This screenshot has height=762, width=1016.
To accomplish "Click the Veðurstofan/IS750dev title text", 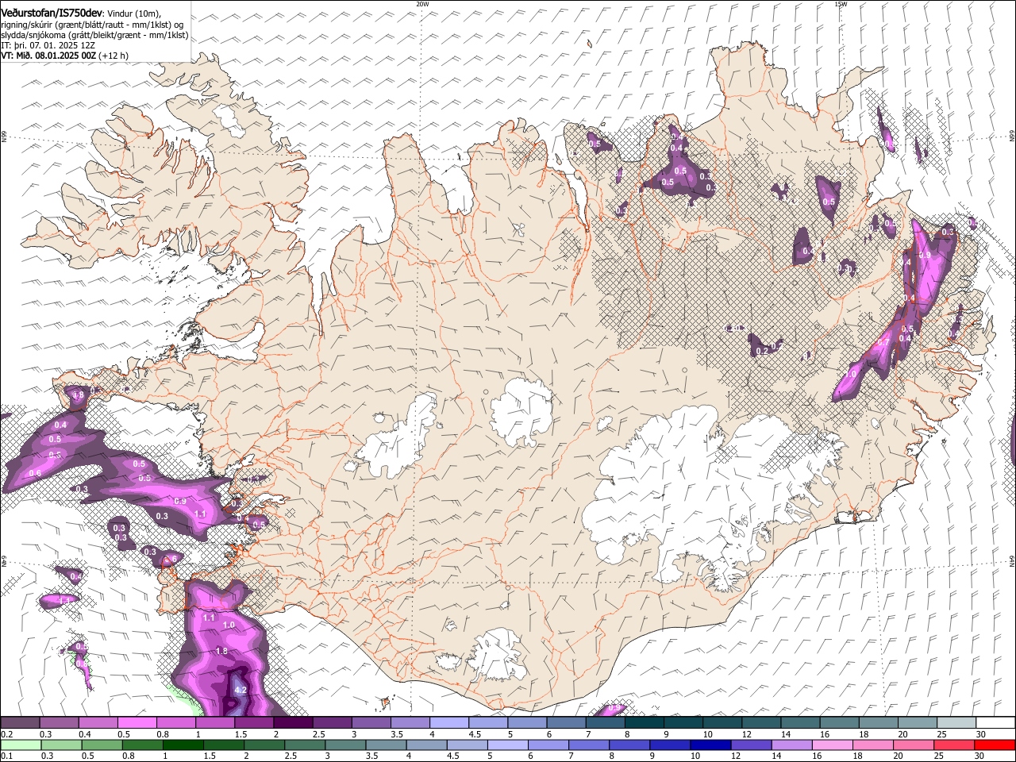I will pyautogui.click(x=52, y=13).
